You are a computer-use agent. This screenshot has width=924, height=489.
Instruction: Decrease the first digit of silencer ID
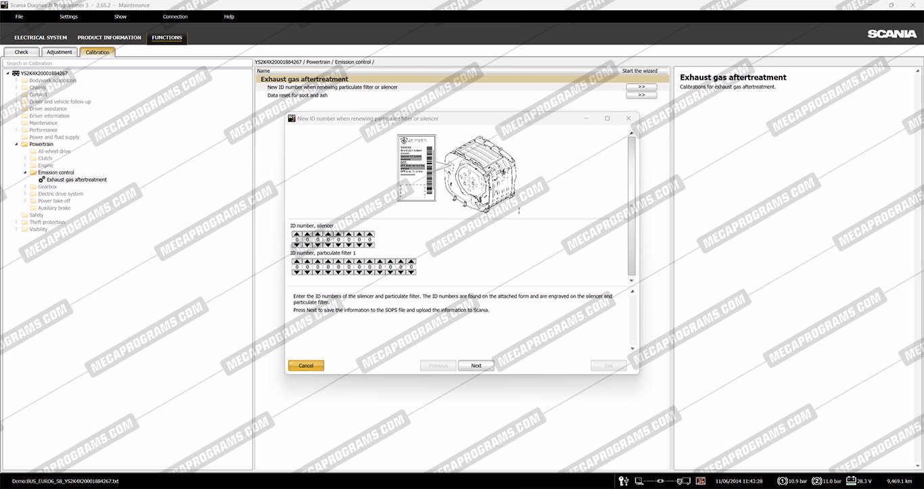[x=297, y=245]
